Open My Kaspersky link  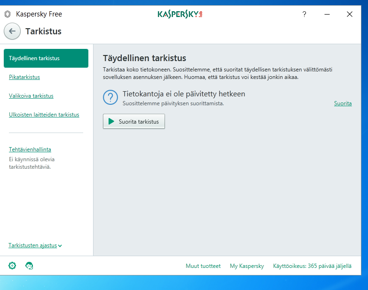pos(247,266)
